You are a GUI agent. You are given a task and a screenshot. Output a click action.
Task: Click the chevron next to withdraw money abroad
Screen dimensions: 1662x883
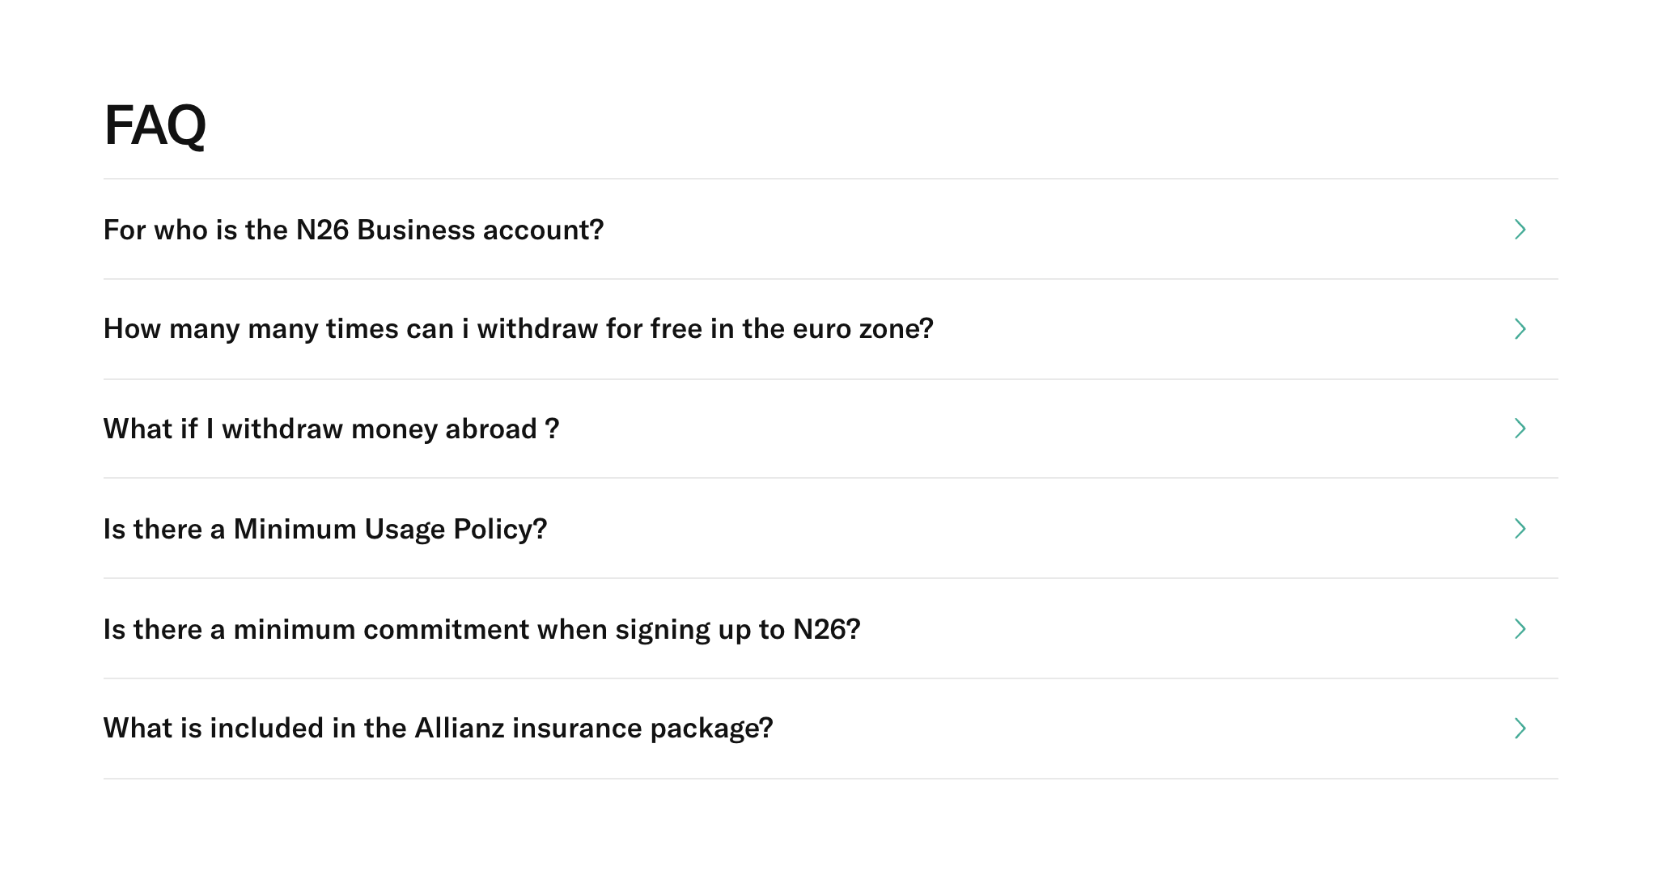click(1520, 429)
